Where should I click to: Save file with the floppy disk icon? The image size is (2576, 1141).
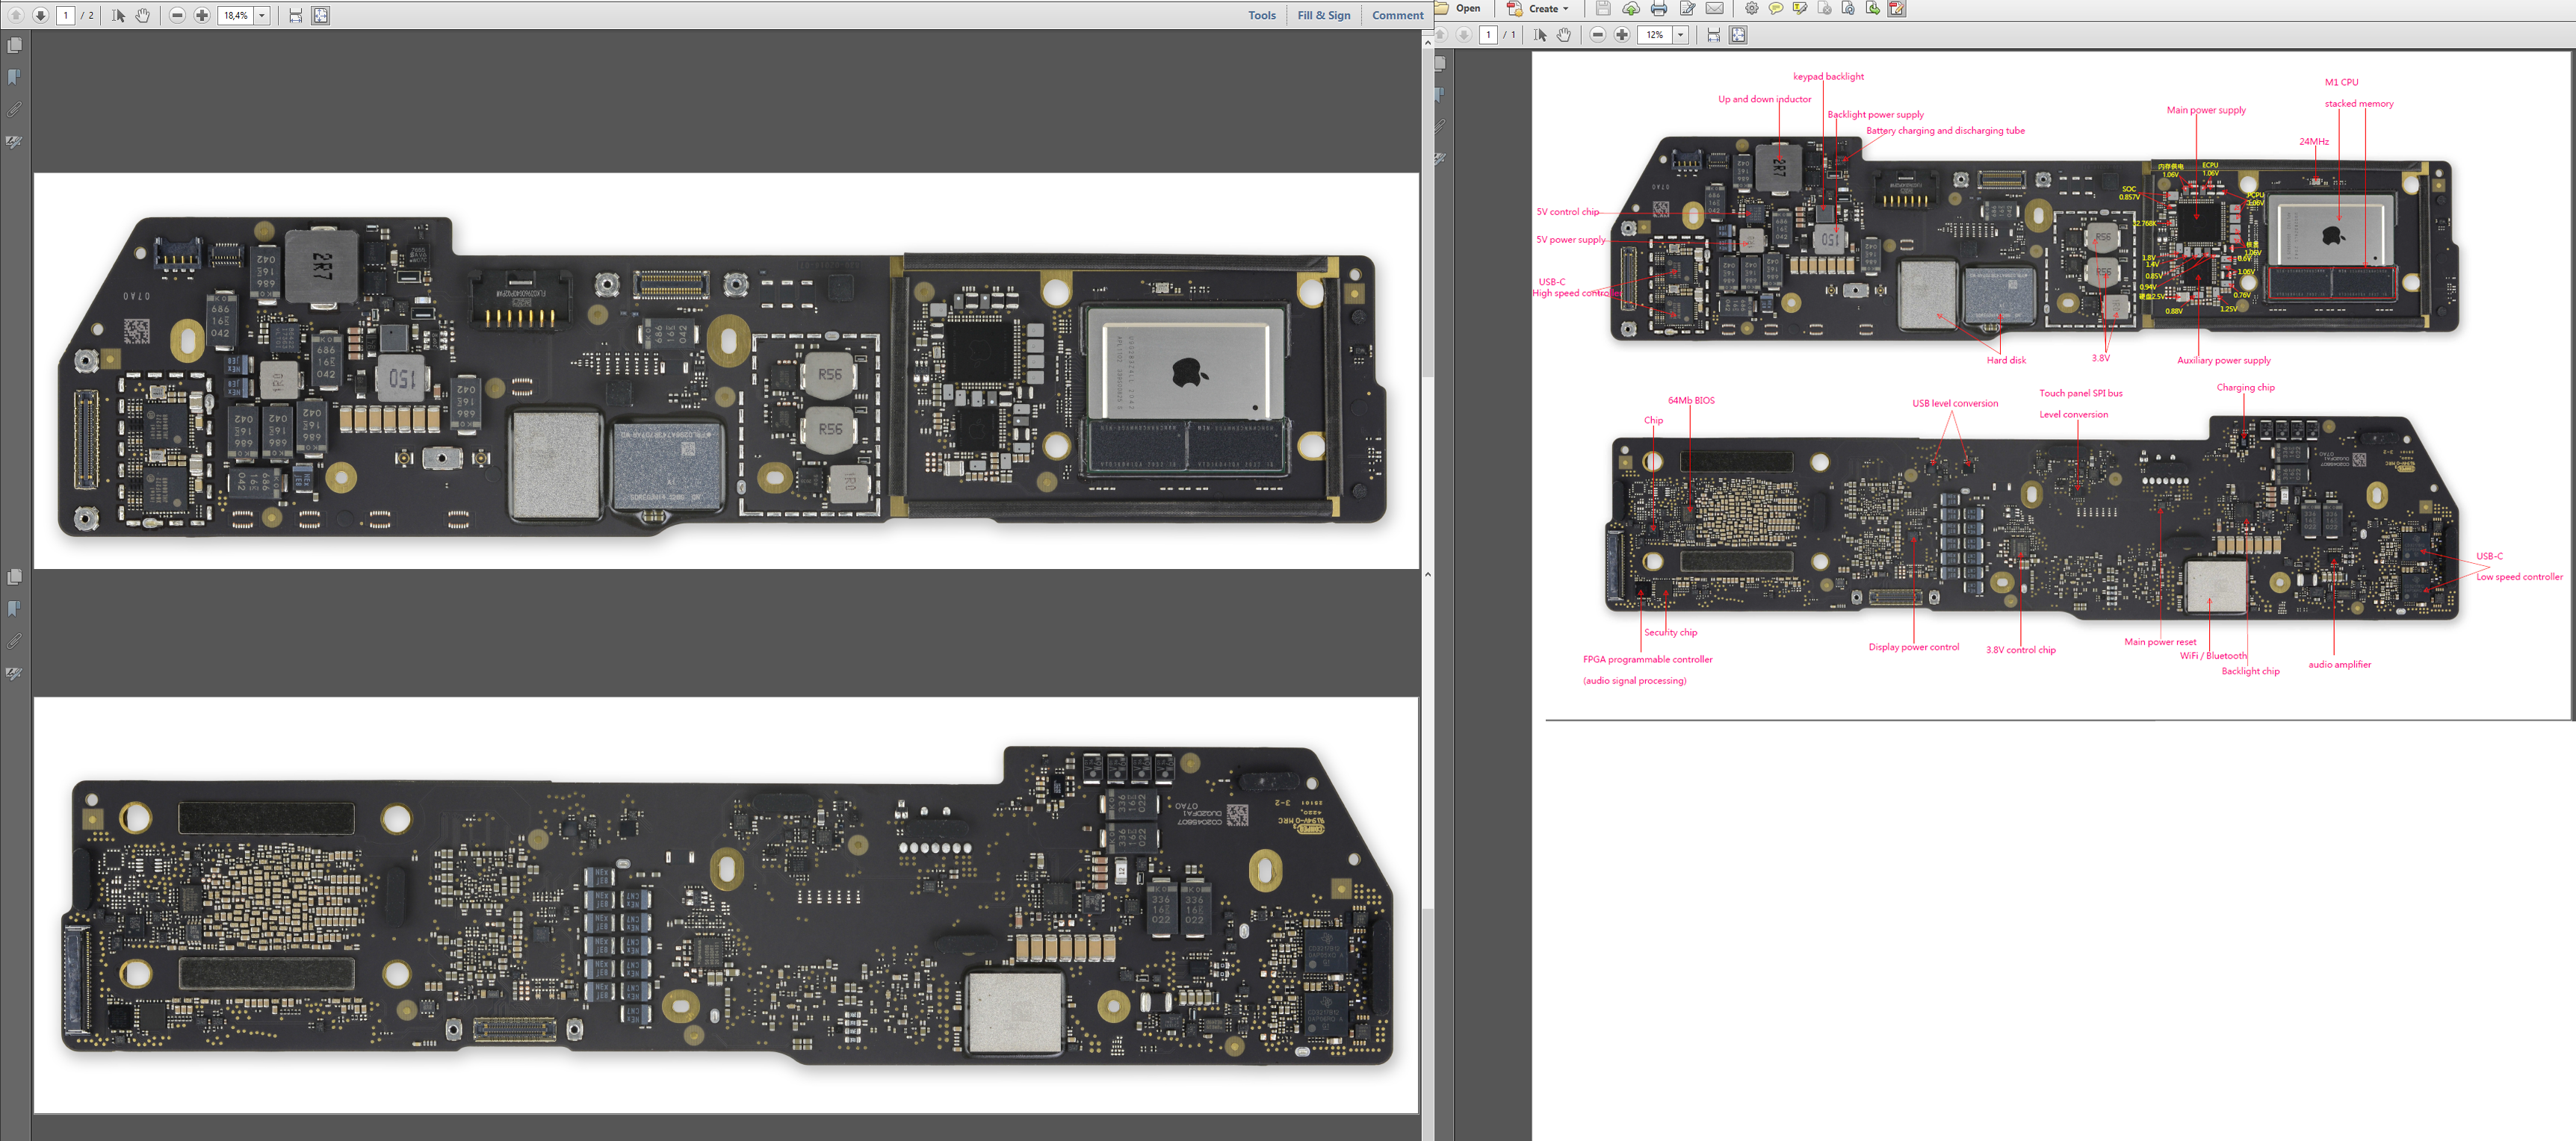tap(1603, 8)
